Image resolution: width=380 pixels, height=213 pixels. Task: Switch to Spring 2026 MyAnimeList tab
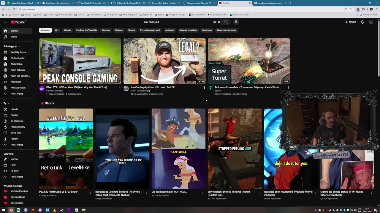point(164,3)
